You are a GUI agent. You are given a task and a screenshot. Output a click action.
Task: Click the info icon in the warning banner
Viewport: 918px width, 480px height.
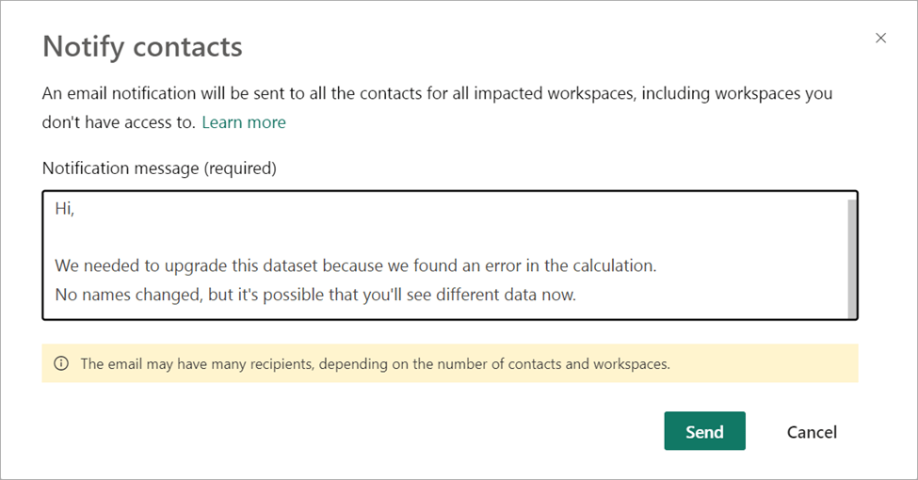[x=61, y=363]
